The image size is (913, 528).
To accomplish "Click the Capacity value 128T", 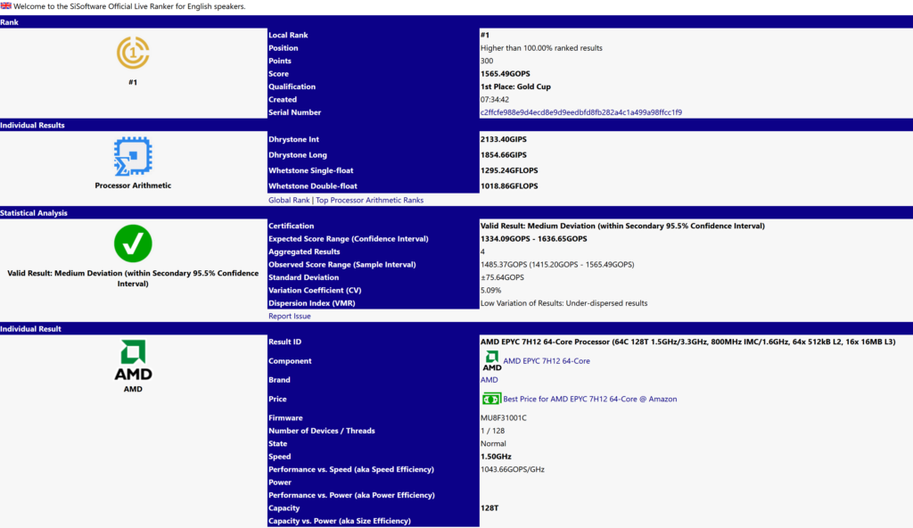I will coord(489,507).
